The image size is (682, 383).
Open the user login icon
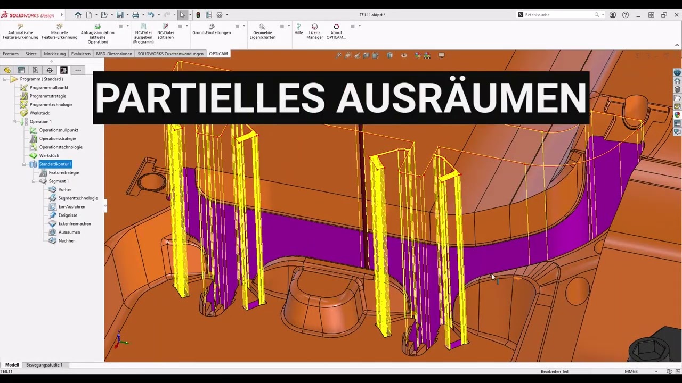(613, 15)
